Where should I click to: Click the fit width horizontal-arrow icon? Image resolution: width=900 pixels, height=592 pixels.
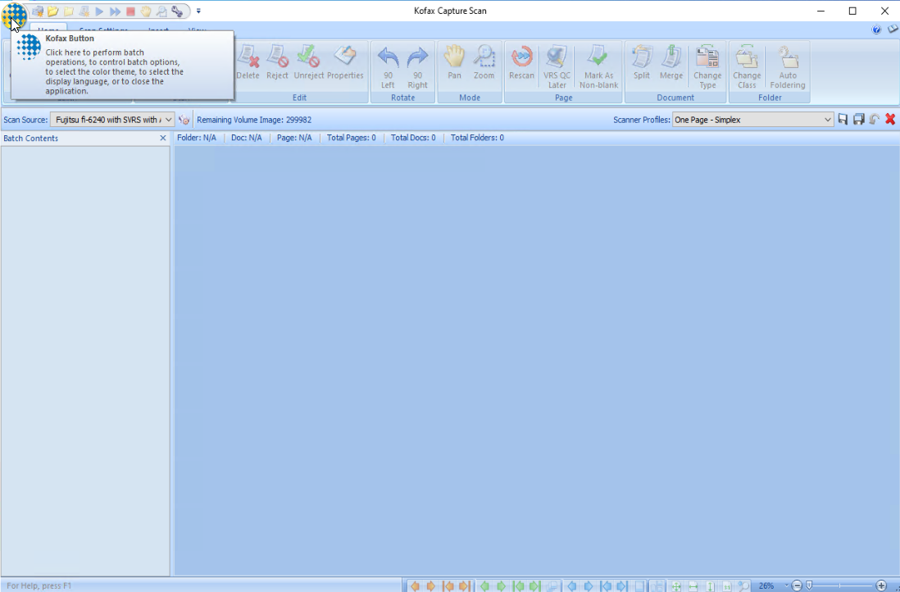coord(693,586)
